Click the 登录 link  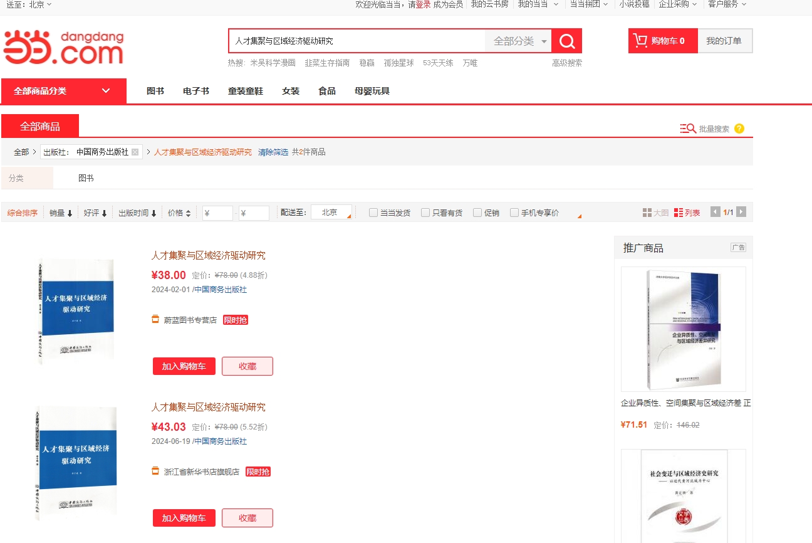pos(424,4)
